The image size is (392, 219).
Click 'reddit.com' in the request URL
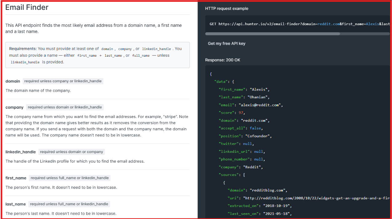click(x=329, y=24)
